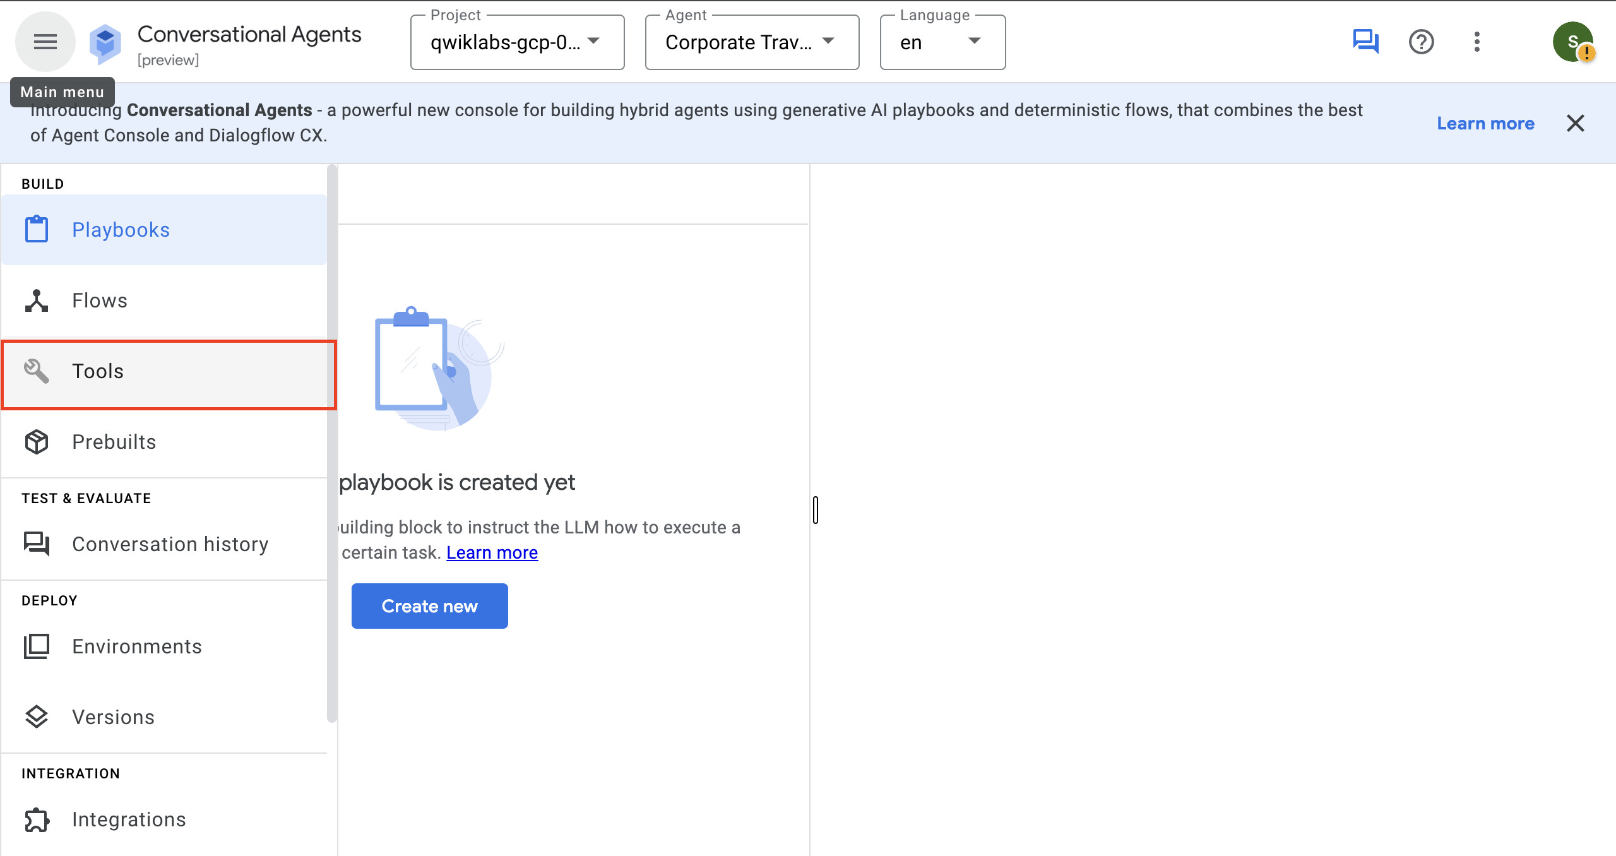Go to Flows in the sidebar
1616x856 pixels.
(164, 300)
